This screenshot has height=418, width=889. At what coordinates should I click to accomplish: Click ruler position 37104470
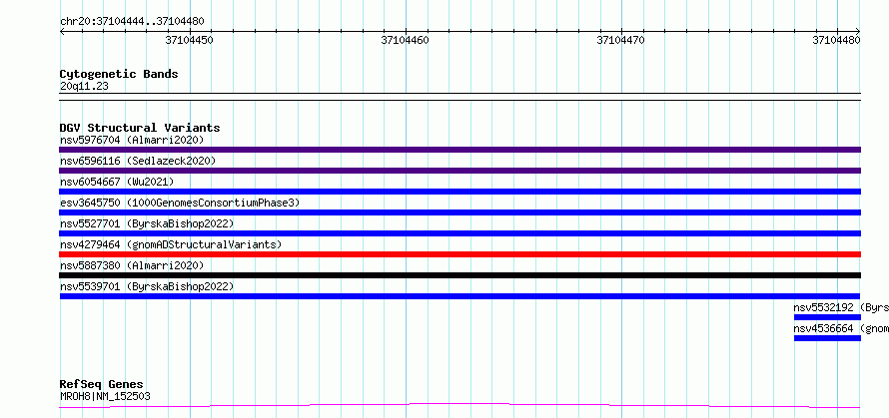pos(621,40)
